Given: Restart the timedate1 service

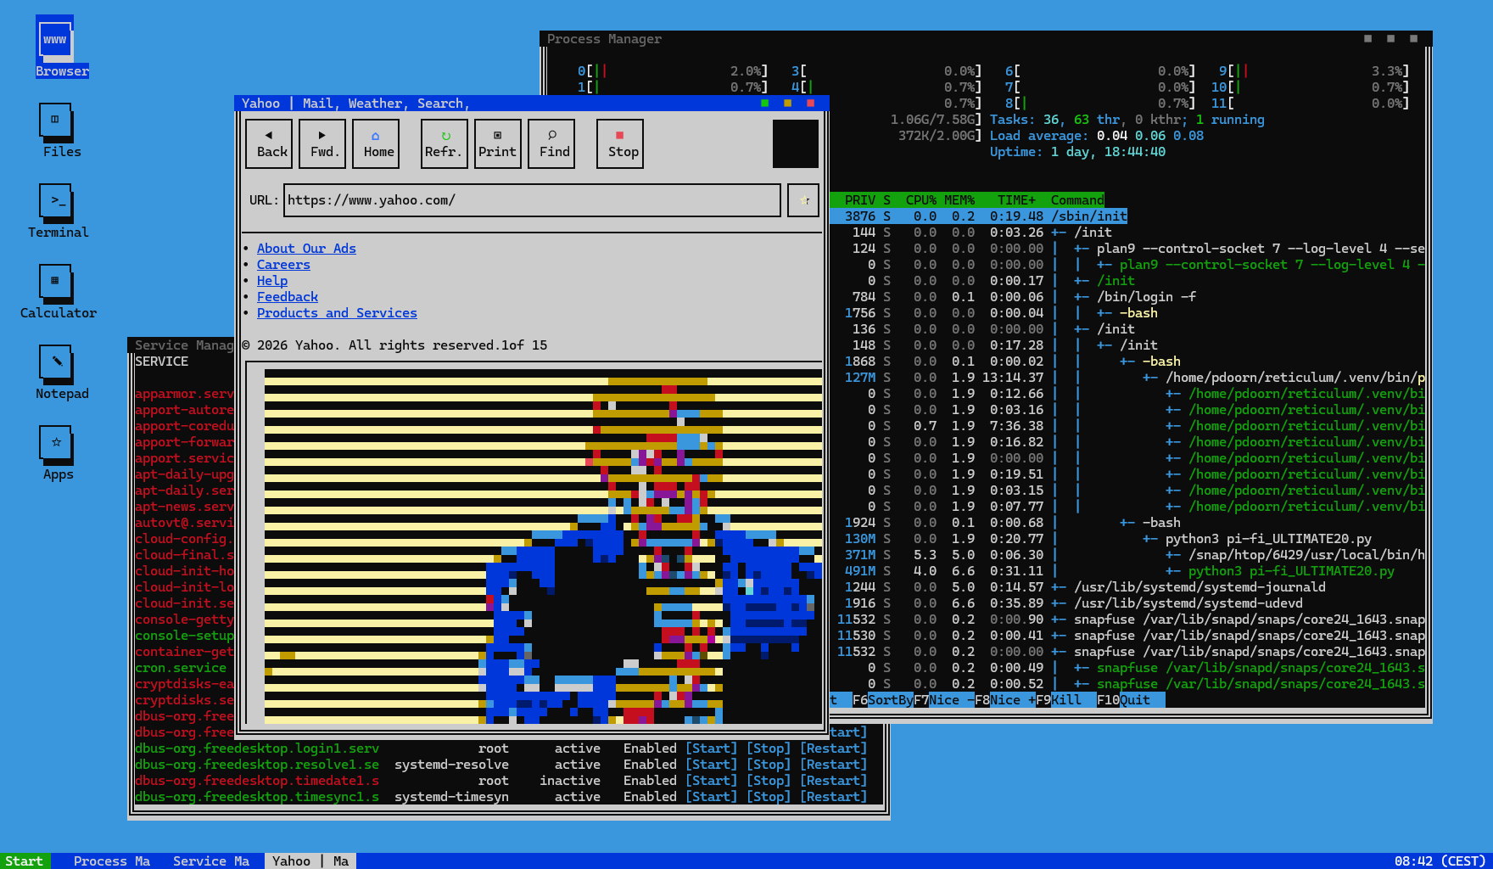Looking at the screenshot, I should click(x=833, y=781).
